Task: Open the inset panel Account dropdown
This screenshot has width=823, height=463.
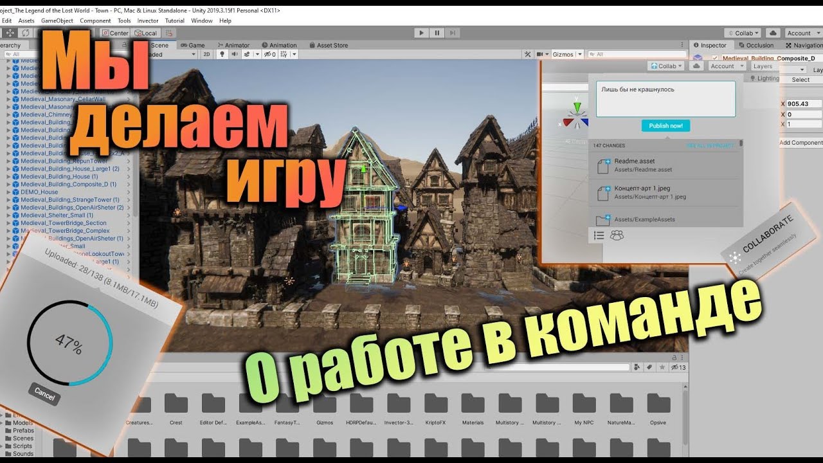Action: tap(727, 66)
